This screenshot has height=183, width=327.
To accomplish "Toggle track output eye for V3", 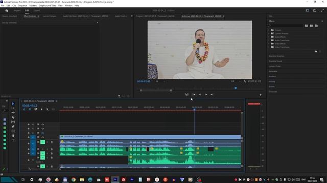I will click(x=42, y=129).
